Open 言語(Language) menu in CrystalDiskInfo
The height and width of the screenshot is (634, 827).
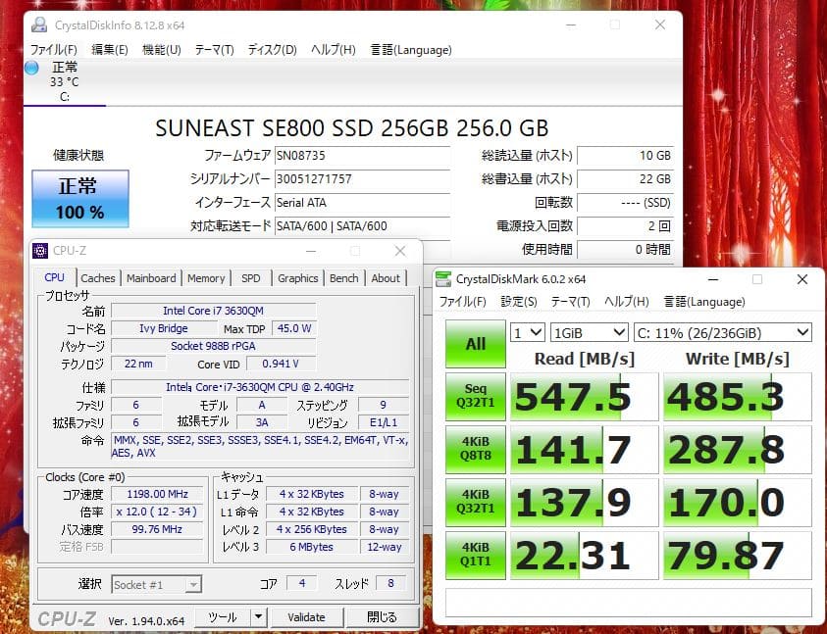(411, 50)
